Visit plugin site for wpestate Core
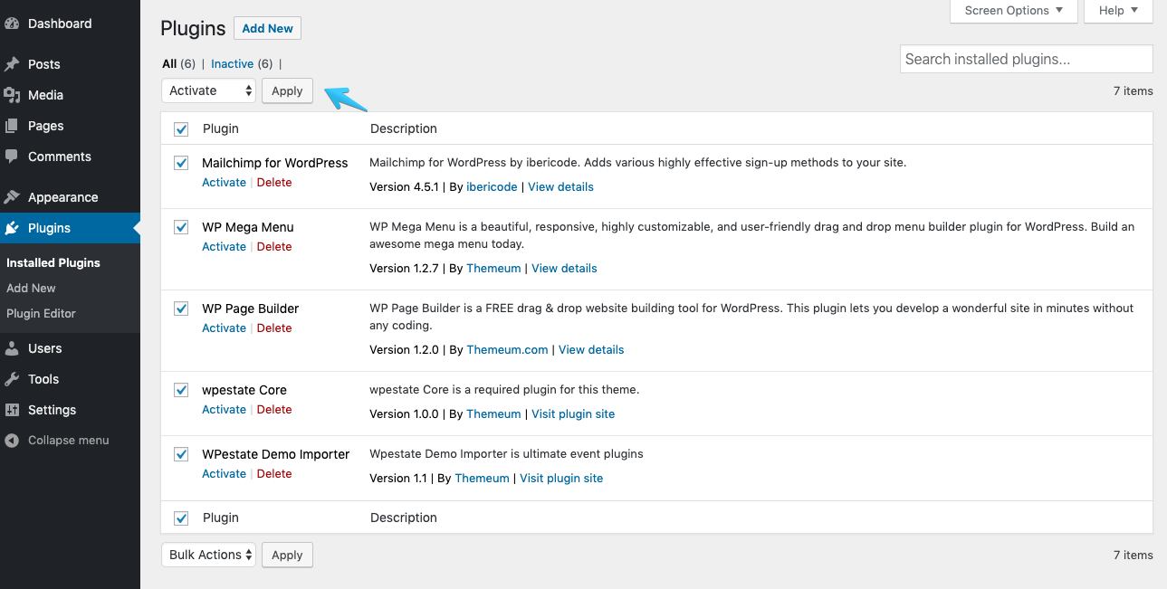 click(x=573, y=414)
